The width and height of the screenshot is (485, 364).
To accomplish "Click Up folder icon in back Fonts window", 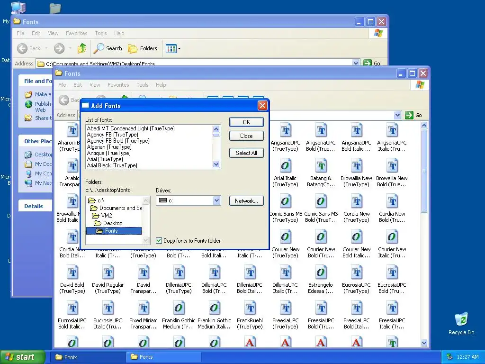I will tap(82, 48).
